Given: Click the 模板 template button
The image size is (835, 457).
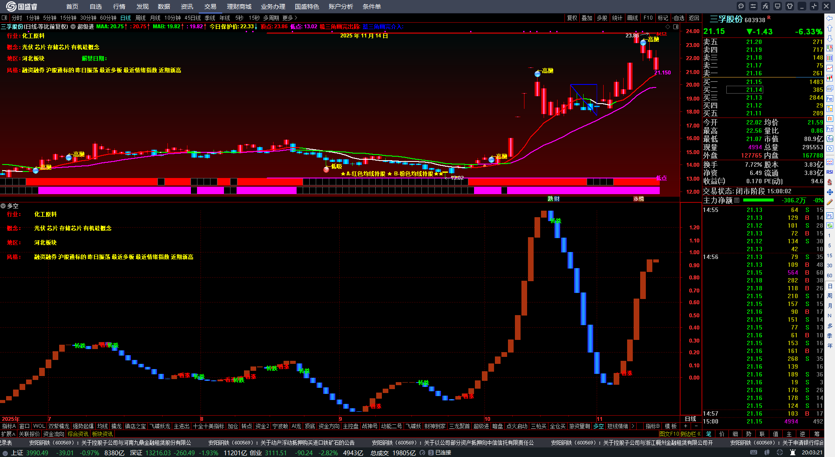Looking at the screenshot, I should 671,426.
